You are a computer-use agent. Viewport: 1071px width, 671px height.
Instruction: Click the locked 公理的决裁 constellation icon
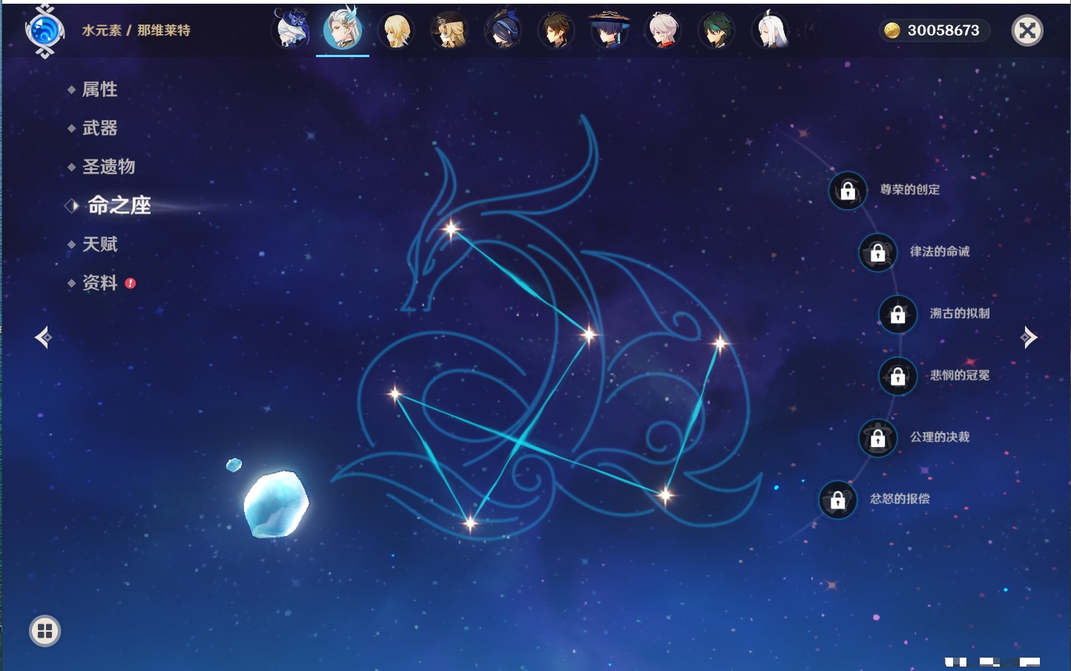click(x=878, y=437)
